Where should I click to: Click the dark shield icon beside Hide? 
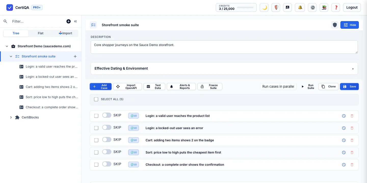pyautogui.click(x=335, y=25)
